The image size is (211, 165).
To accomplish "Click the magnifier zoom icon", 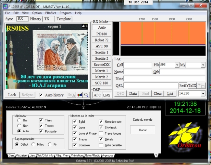I will click(x=86, y=95).
